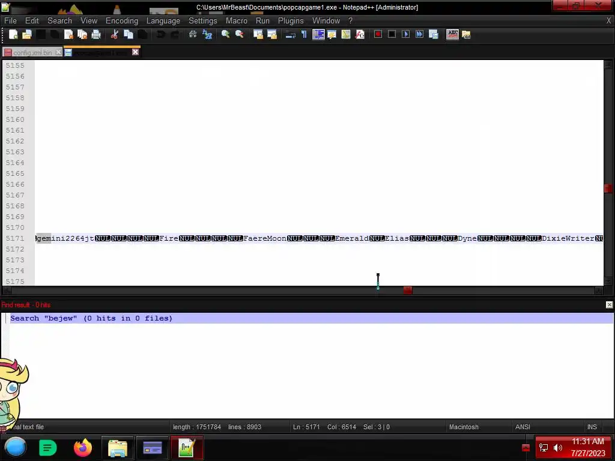Open Find via binoculars icon
This screenshot has height=461, width=615.
[193, 34]
